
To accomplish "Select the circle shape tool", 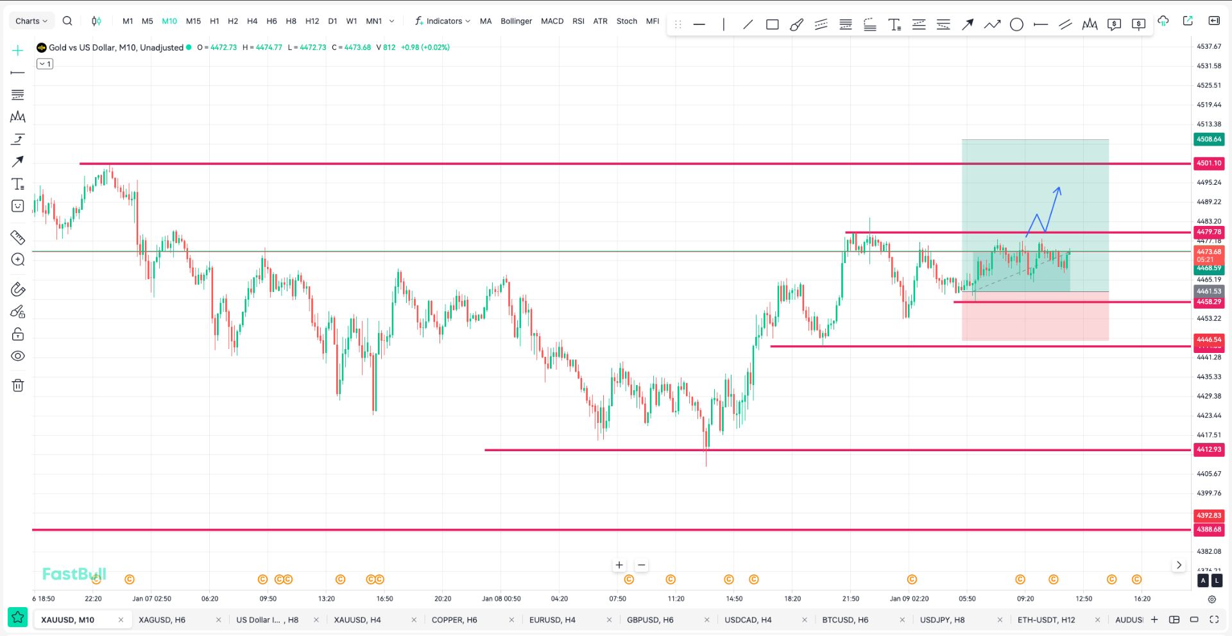I will tap(1016, 24).
